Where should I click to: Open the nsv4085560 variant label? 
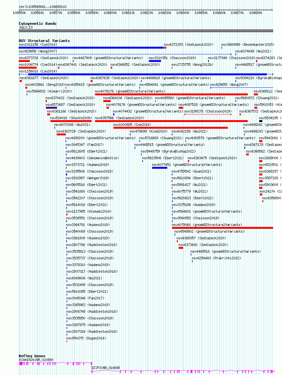coord(190,98)
